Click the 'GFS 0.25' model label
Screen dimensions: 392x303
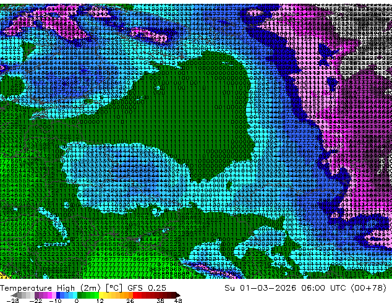click(x=147, y=288)
